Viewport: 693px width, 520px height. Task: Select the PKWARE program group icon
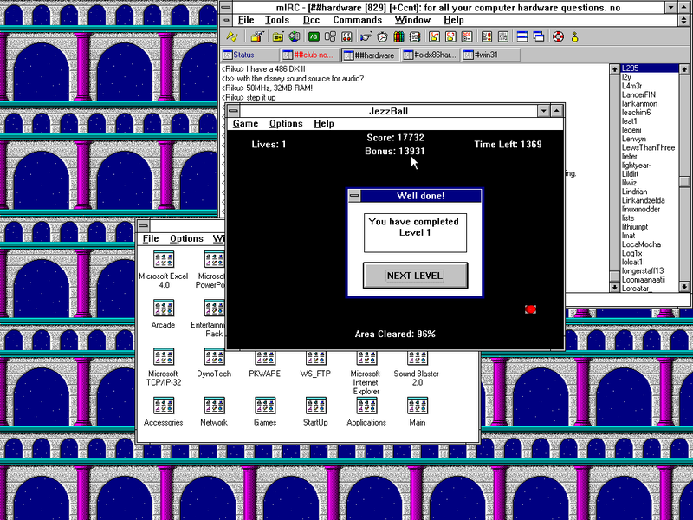click(265, 358)
